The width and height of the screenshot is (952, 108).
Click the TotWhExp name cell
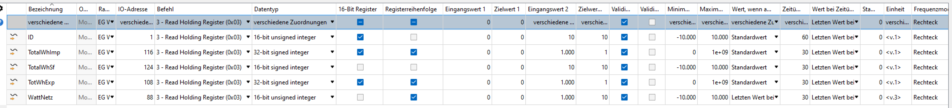pyautogui.click(x=41, y=82)
